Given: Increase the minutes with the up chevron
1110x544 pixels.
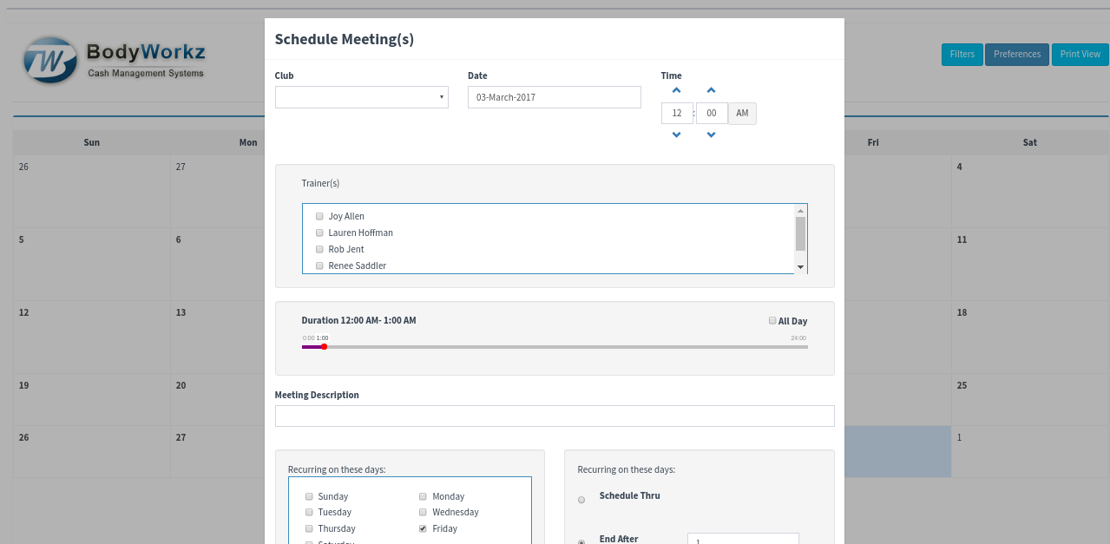Looking at the screenshot, I should tap(711, 90).
